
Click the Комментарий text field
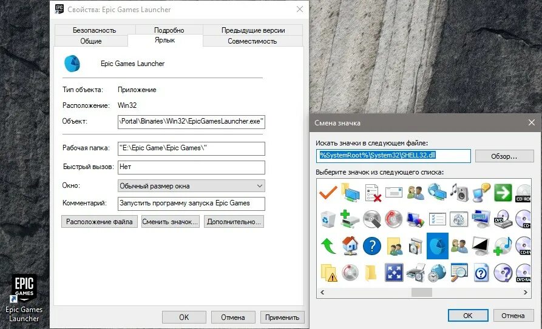coord(191,204)
